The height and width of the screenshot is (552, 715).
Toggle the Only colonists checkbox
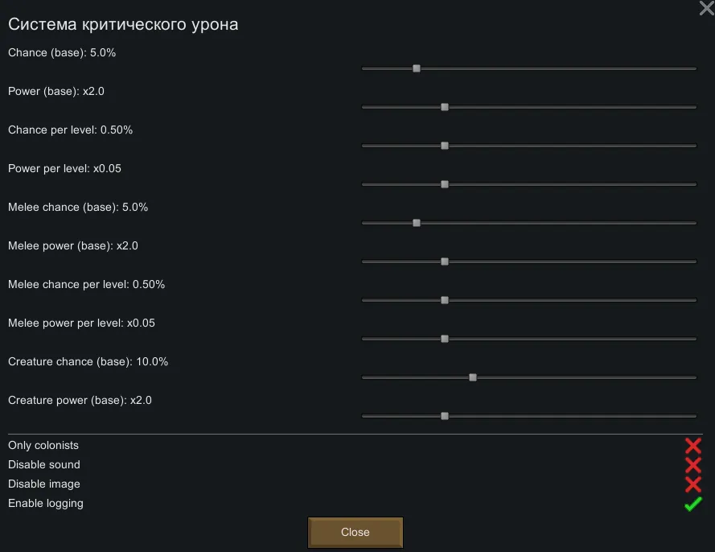692,446
